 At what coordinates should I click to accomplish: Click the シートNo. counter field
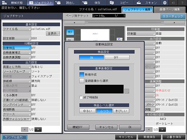tap(109, 16)
